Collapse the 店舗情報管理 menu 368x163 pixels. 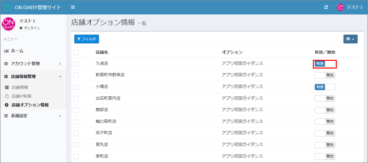[32, 76]
